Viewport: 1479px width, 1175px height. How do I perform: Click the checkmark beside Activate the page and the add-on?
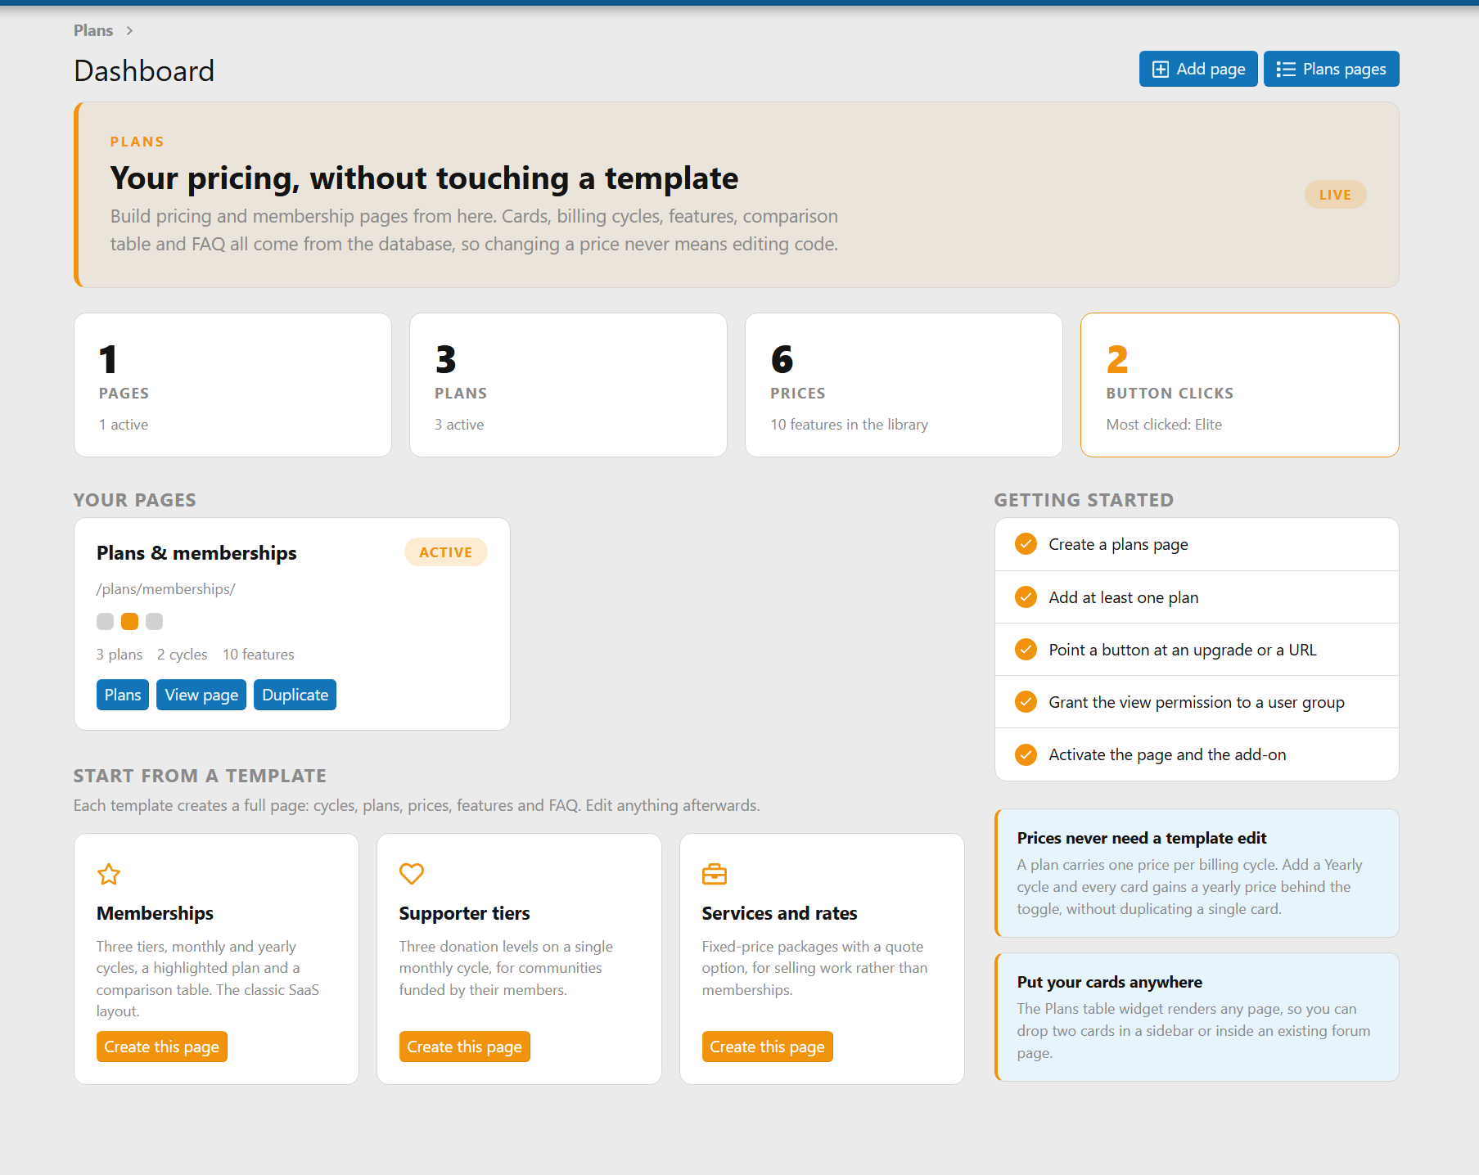click(x=1026, y=754)
